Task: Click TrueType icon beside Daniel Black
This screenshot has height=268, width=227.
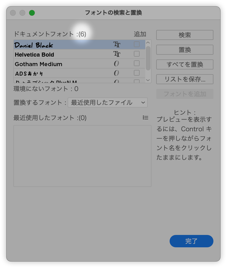Action: tap(117, 45)
